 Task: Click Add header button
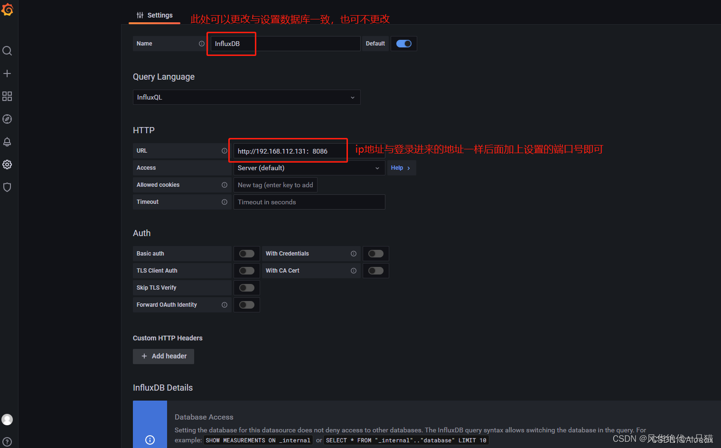pos(164,357)
